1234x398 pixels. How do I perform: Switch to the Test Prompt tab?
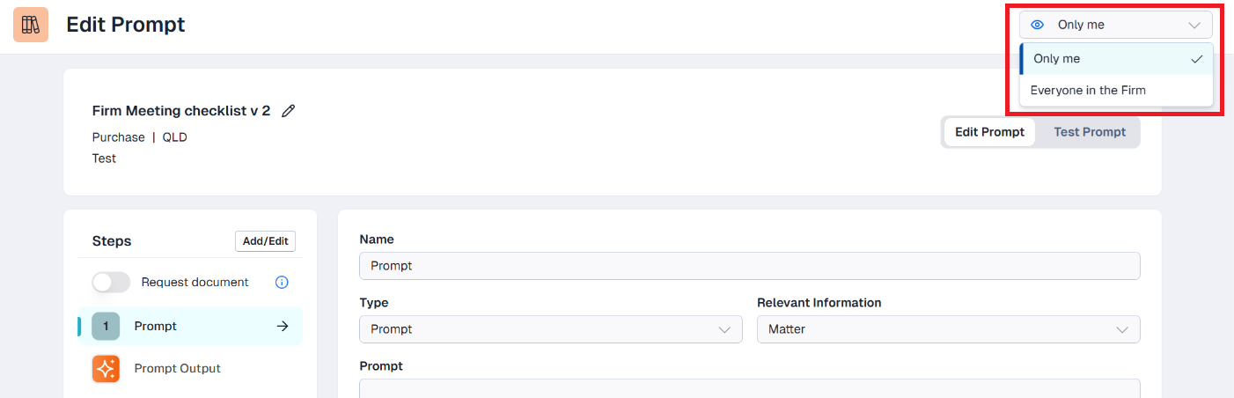1090,132
